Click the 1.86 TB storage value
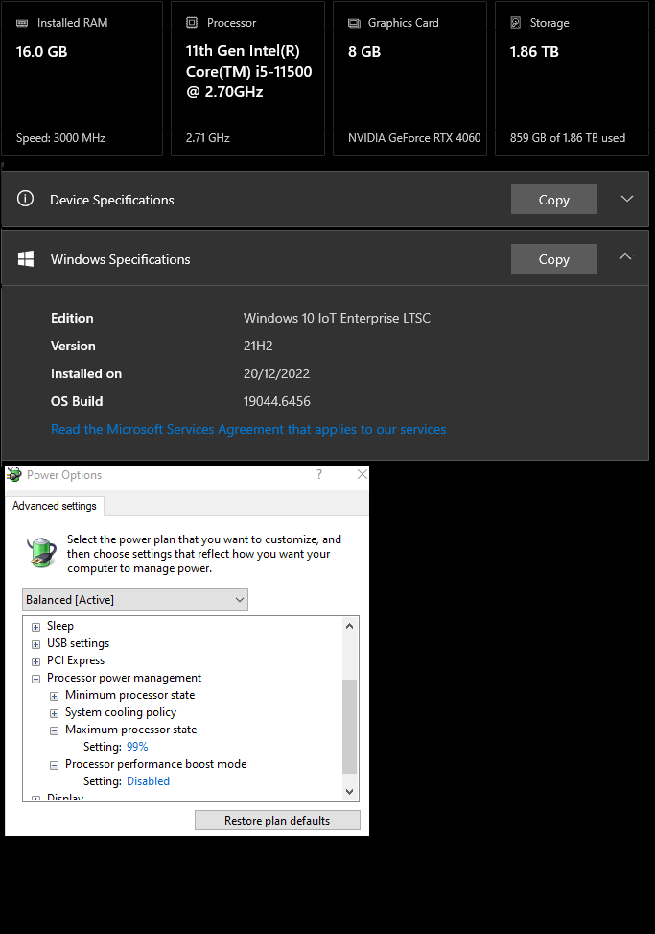 534,51
